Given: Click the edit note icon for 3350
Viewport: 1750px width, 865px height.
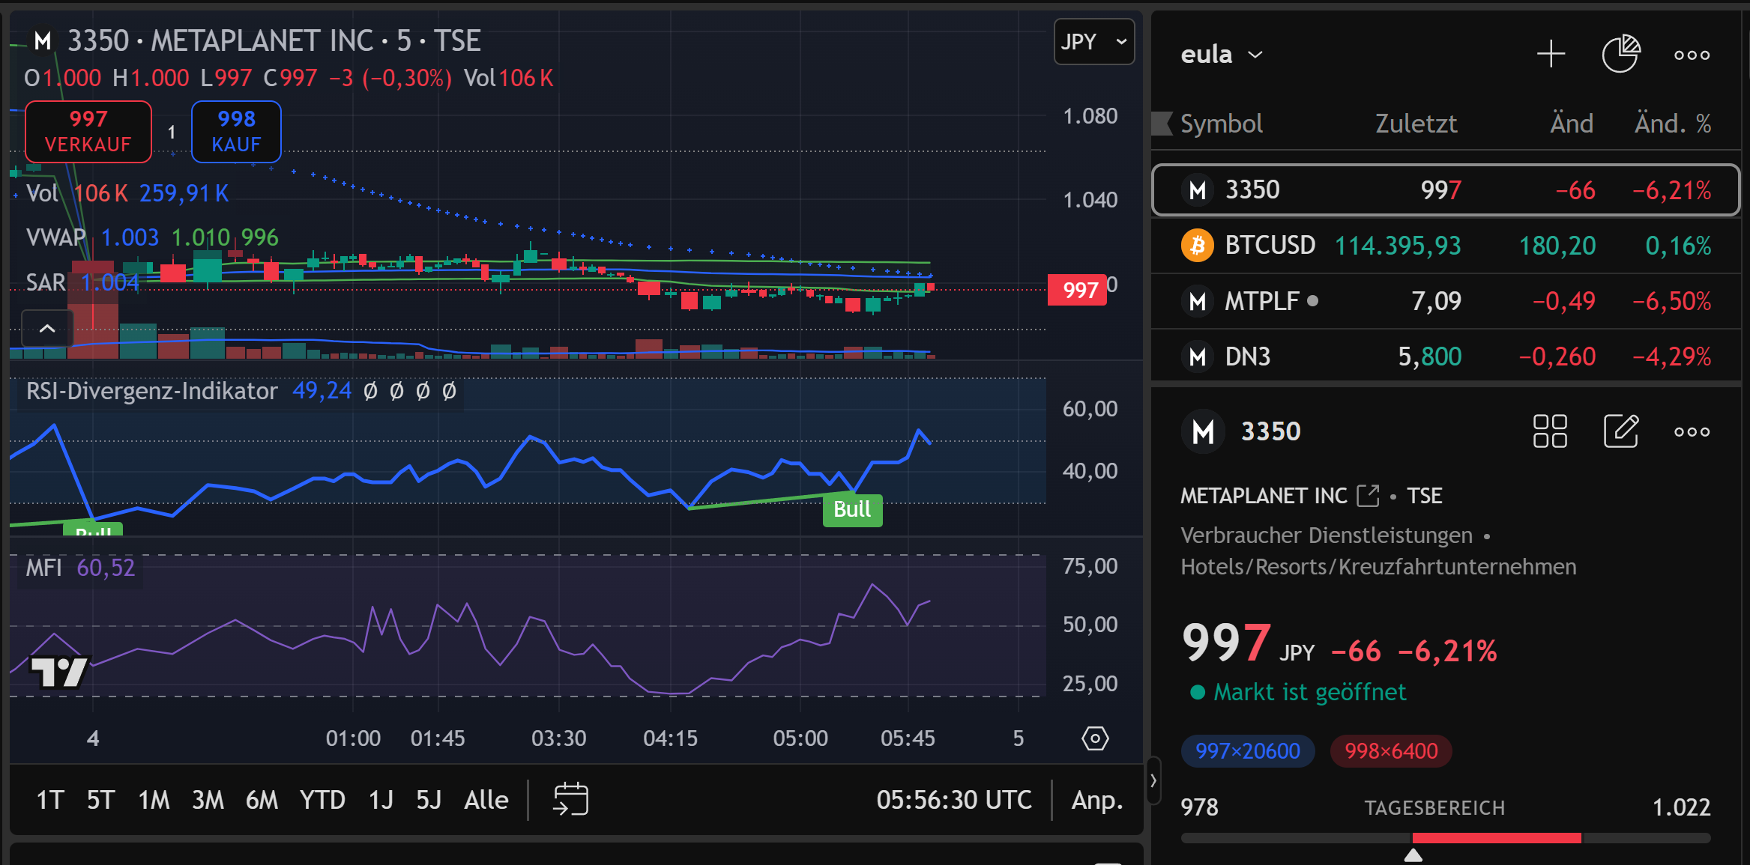Looking at the screenshot, I should 1621,431.
